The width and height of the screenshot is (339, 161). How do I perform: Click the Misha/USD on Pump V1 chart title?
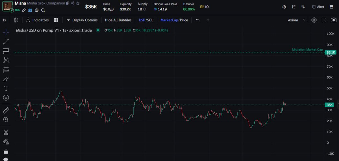point(54,30)
